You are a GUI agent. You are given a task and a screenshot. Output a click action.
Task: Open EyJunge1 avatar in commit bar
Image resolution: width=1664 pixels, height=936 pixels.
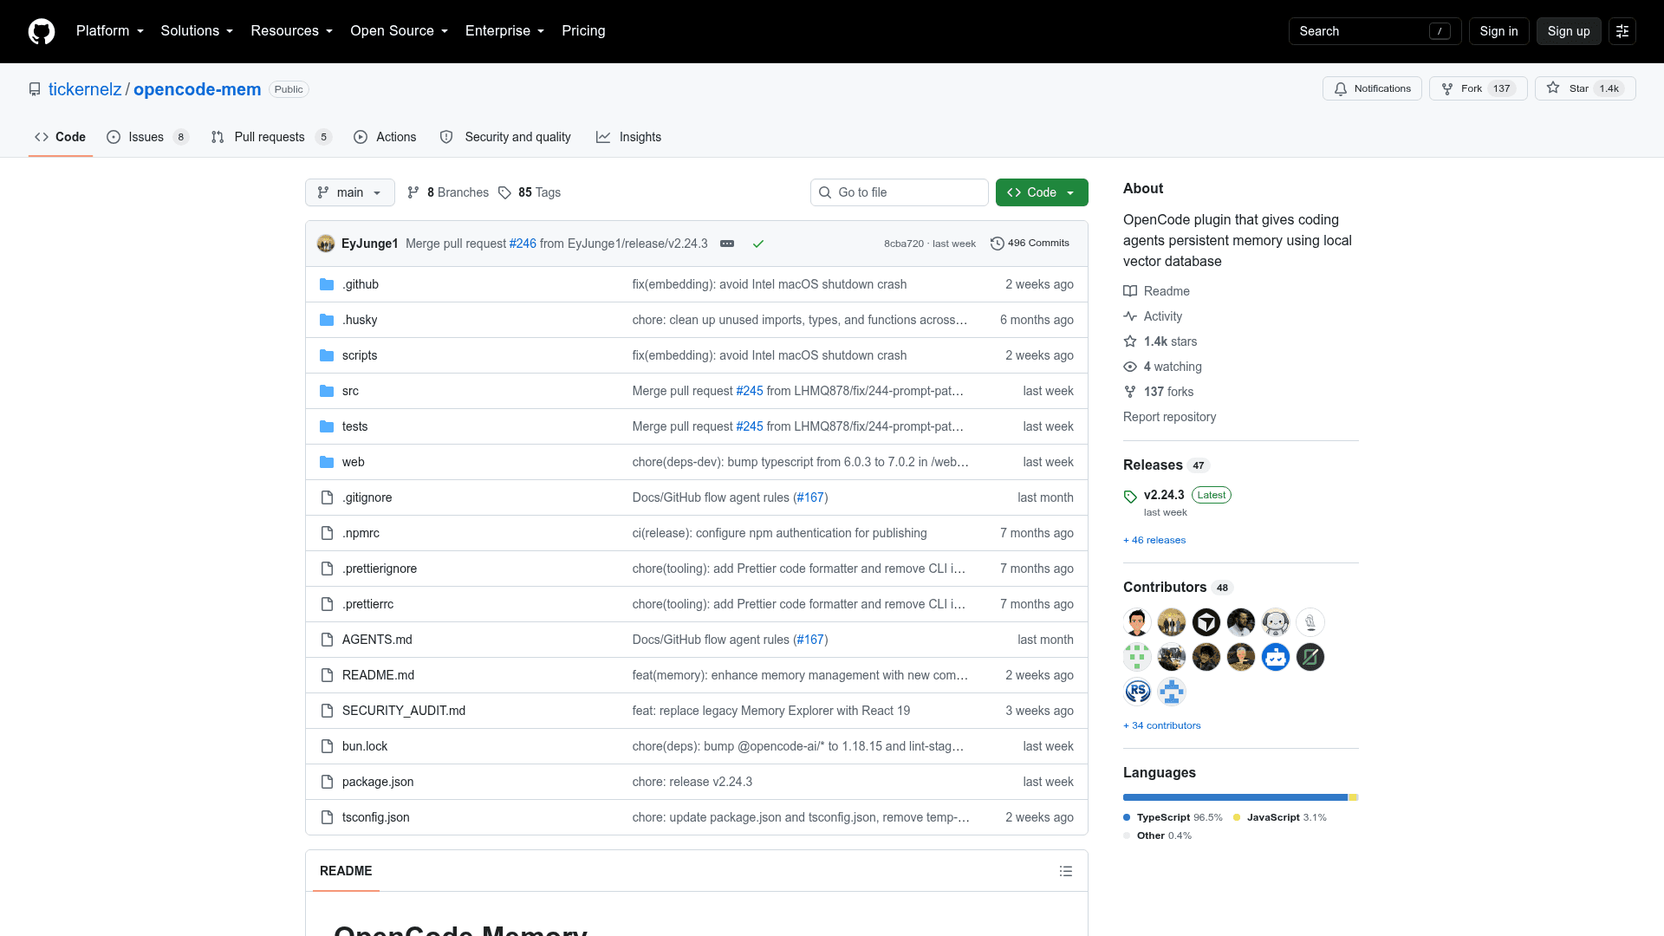coord(326,244)
